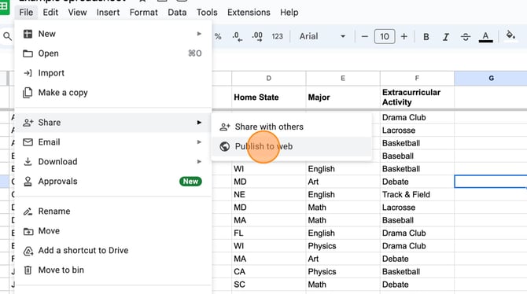The height and width of the screenshot is (294, 527).
Task: Select Make a copy
Action: coord(112,93)
